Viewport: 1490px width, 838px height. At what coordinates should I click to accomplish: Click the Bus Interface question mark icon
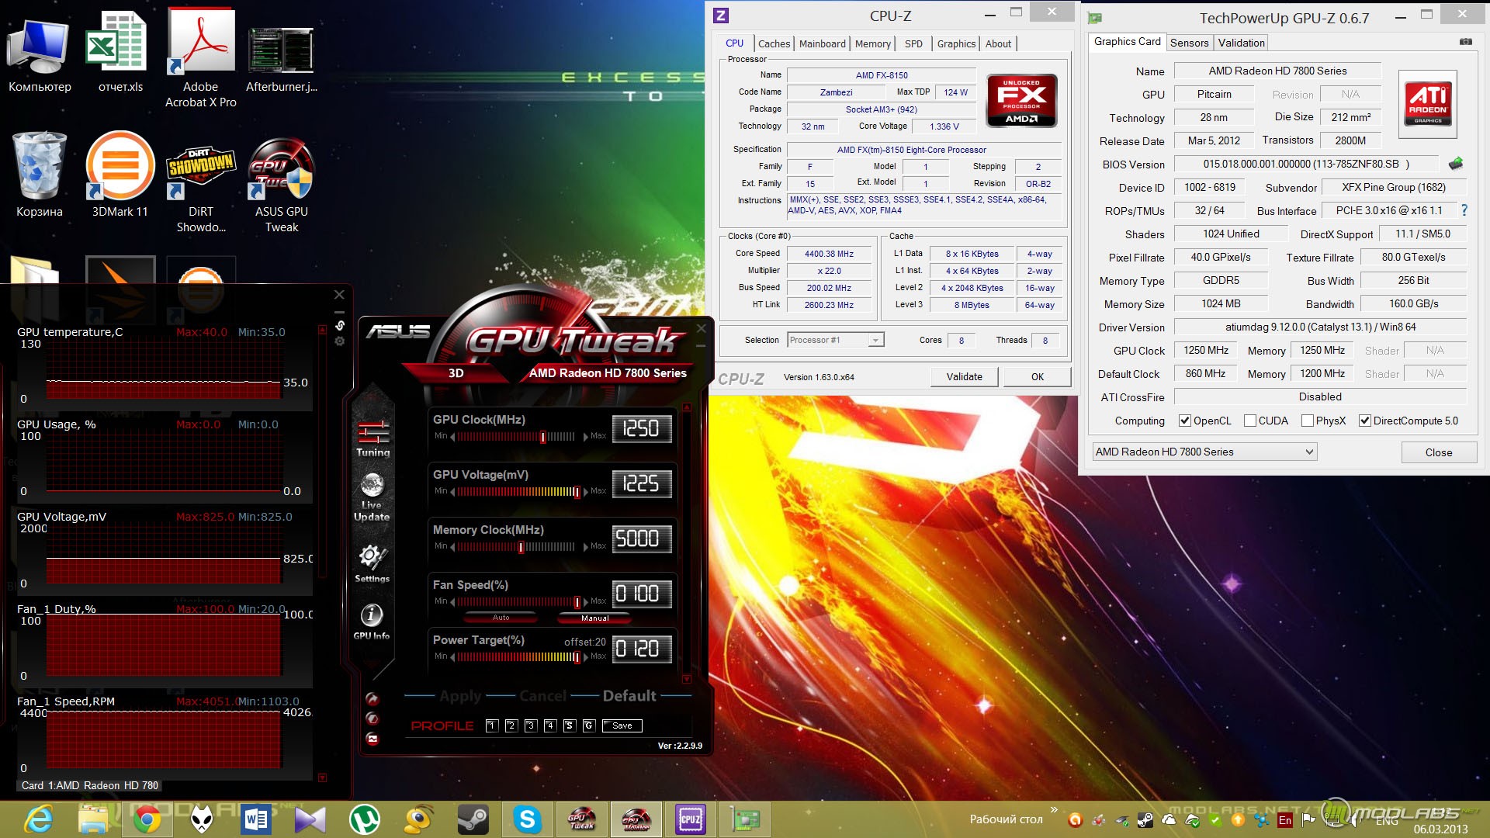(x=1464, y=210)
